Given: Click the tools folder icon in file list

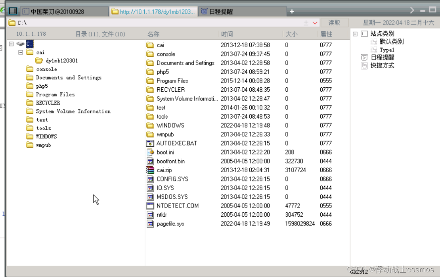Looking at the screenshot, I should [150, 117].
